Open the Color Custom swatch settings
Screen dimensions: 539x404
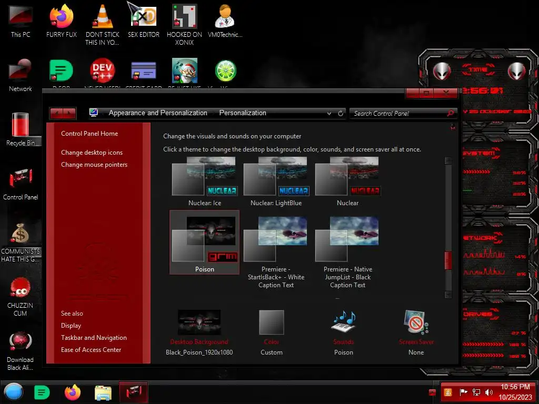tap(272, 332)
